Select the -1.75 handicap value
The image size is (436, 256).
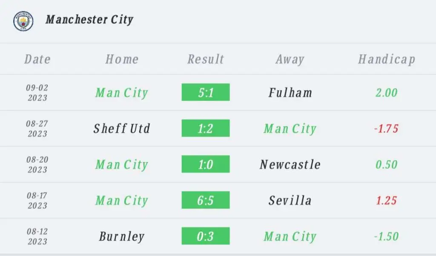click(x=386, y=129)
